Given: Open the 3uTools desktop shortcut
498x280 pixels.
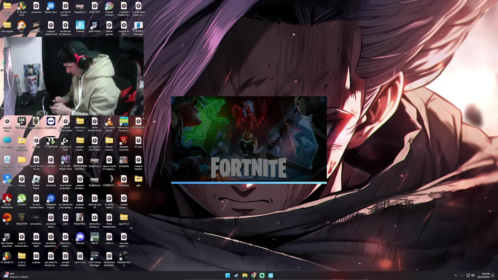Looking at the screenshot, I should pyautogui.click(x=7, y=181).
